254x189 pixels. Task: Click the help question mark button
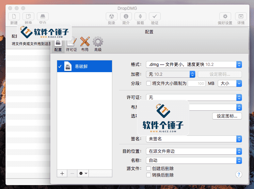coord(239,174)
